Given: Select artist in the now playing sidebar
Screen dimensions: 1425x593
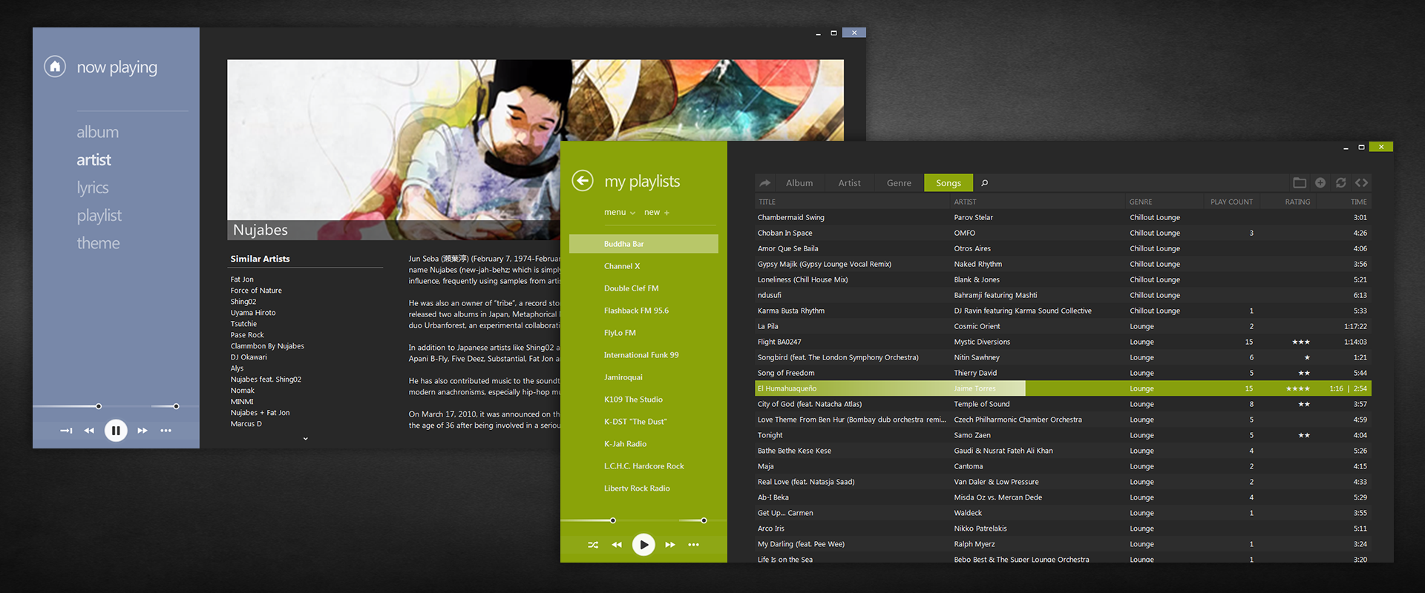Looking at the screenshot, I should click(x=94, y=160).
